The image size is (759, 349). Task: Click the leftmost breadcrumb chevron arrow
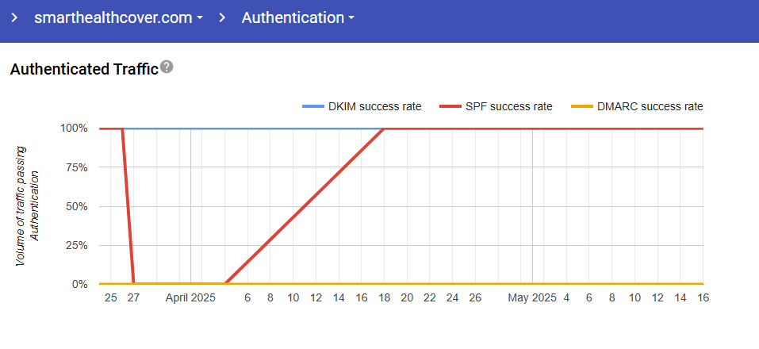(14, 17)
